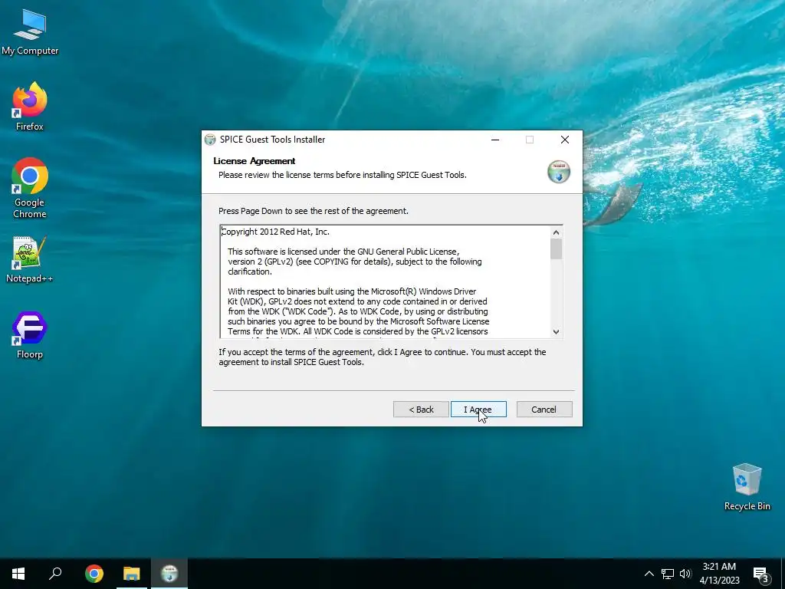This screenshot has width=785, height=589.
Task: Click I Agree to accept license
Action: 478,410
